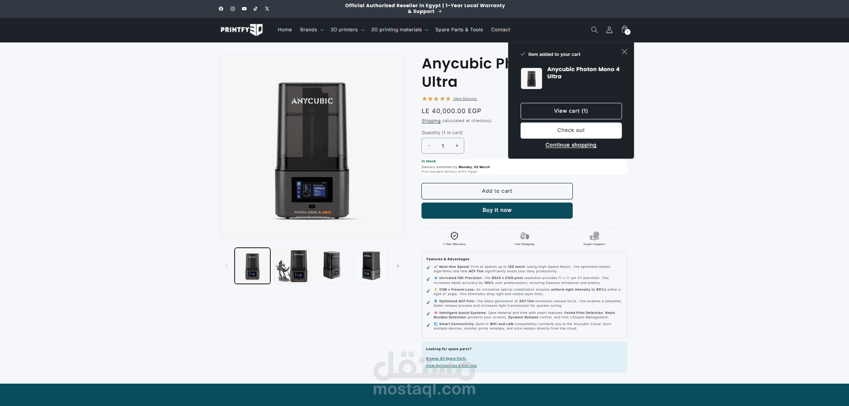Click 'Looking for spare parts?' text
Screen dimensions: 849x406
449,349
